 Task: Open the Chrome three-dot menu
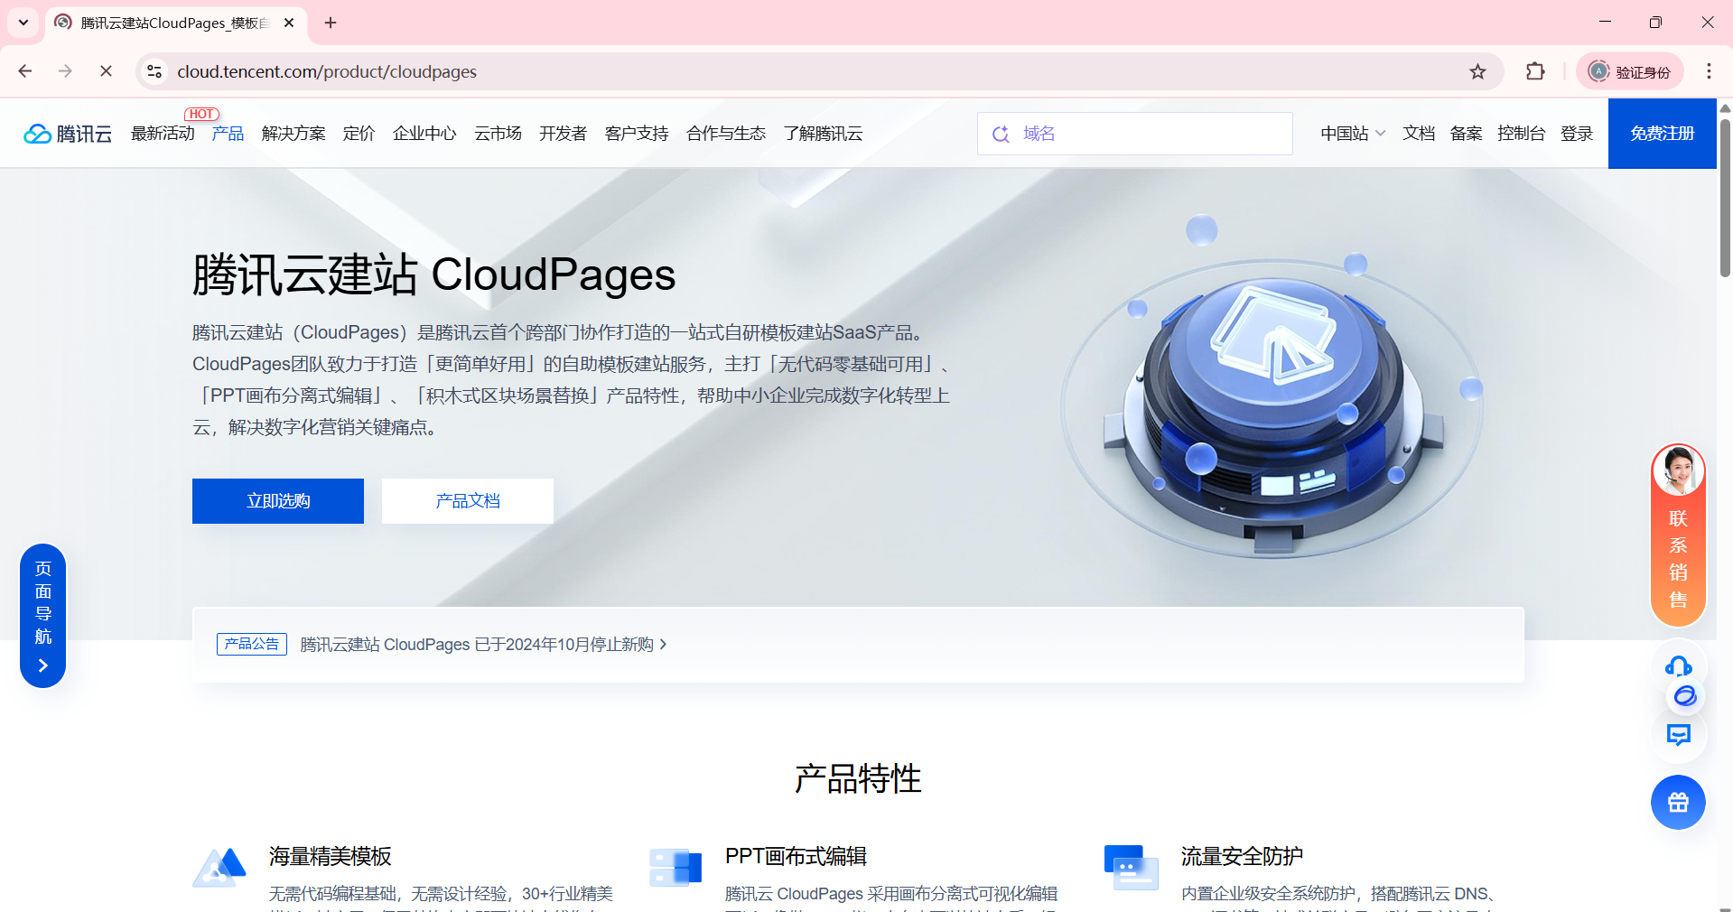click(x=1709, y=71)
